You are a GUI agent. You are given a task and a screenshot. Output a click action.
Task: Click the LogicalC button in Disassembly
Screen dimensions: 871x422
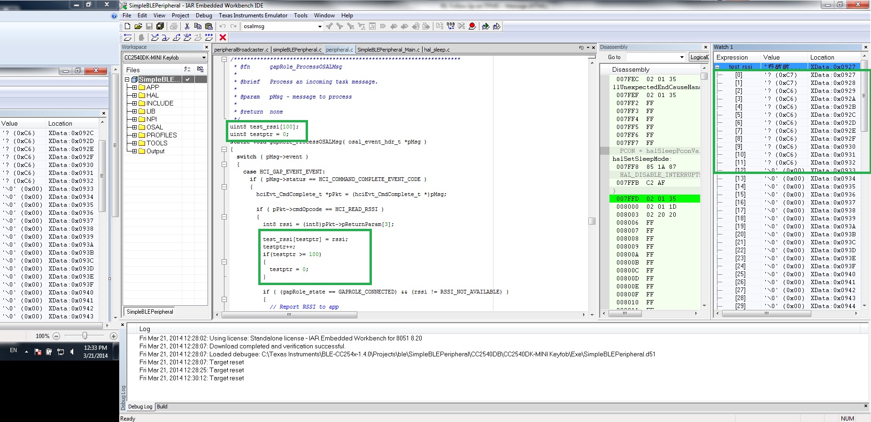coord(699,57)
